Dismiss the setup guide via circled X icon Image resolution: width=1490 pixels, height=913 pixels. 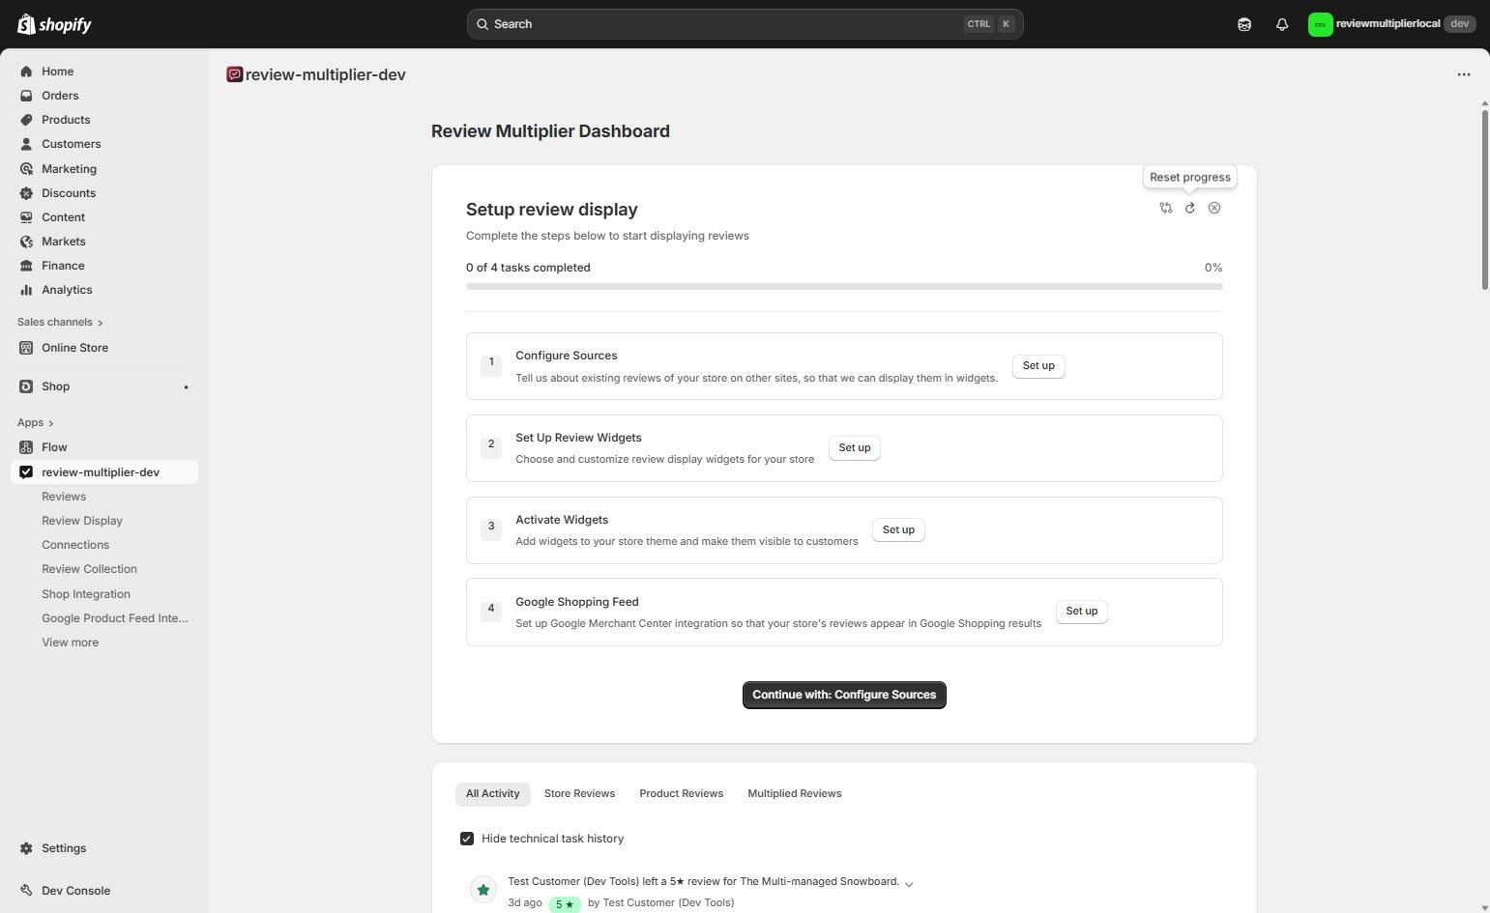tap(1214, 208)
